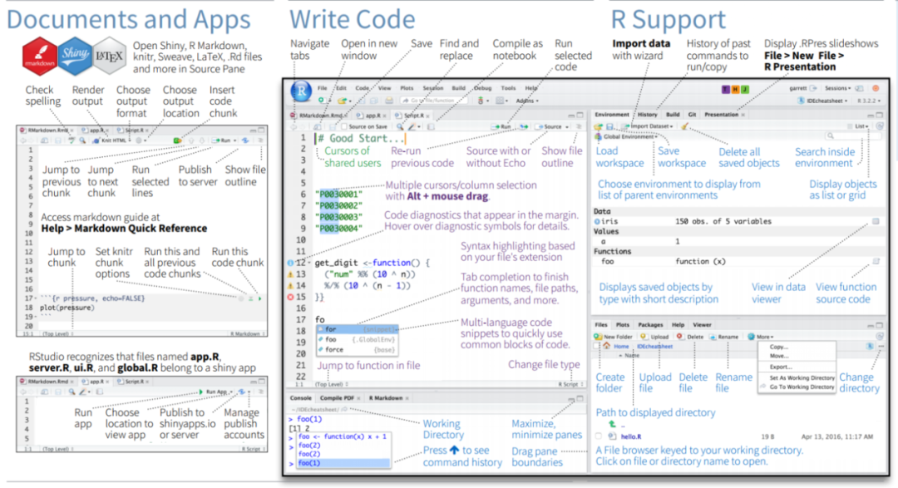Click the sign out icon next to garrett
The height and width of the screenshot is (488, 898).
813,88
